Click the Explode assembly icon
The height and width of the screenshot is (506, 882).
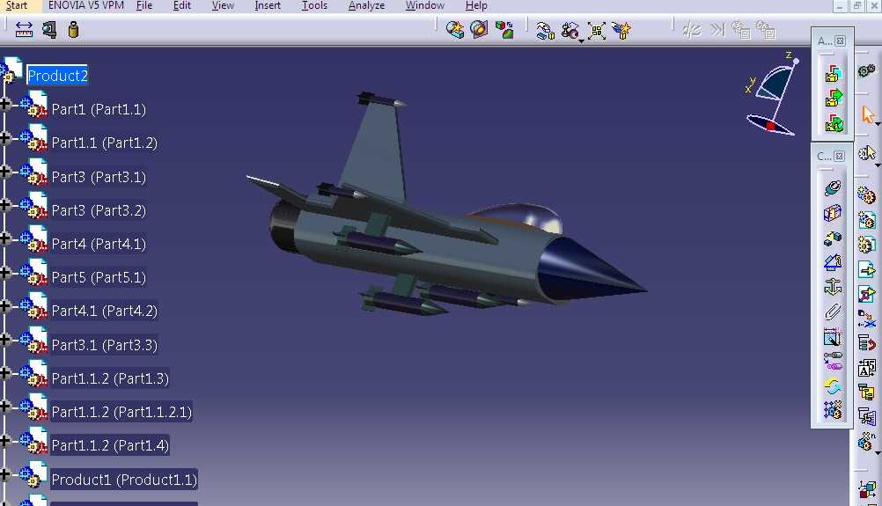596,30
